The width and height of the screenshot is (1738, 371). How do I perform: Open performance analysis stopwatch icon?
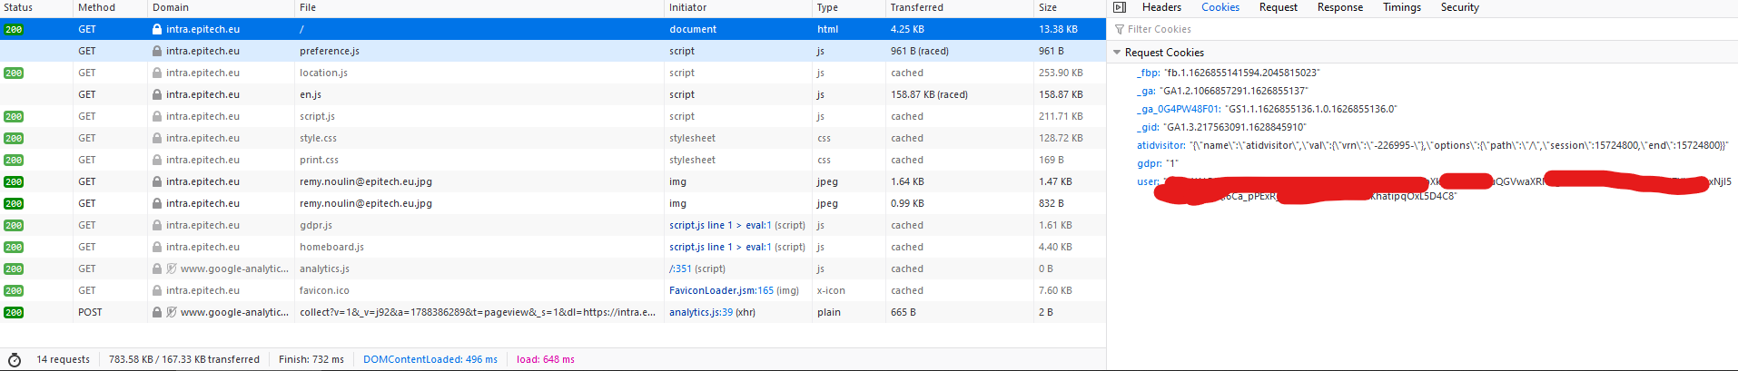[x=15, y=359]
